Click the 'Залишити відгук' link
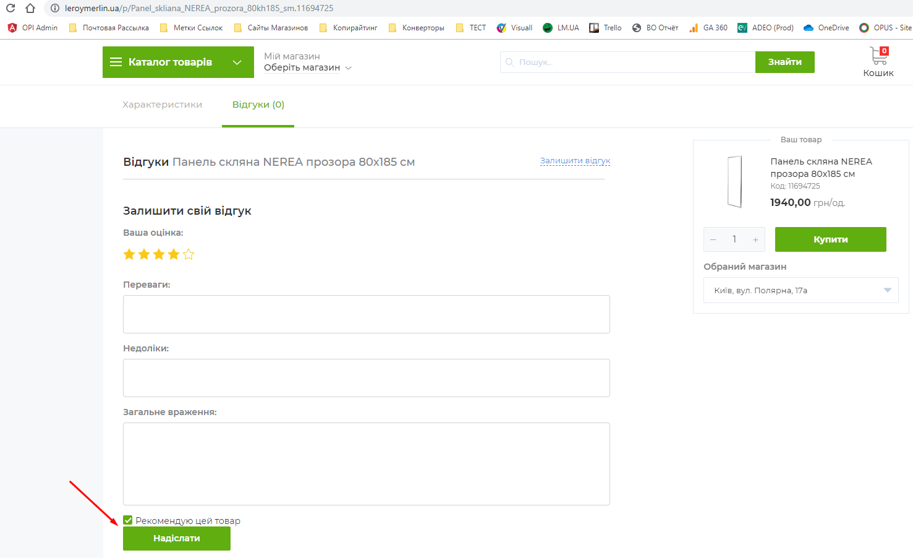 (575, 161)
